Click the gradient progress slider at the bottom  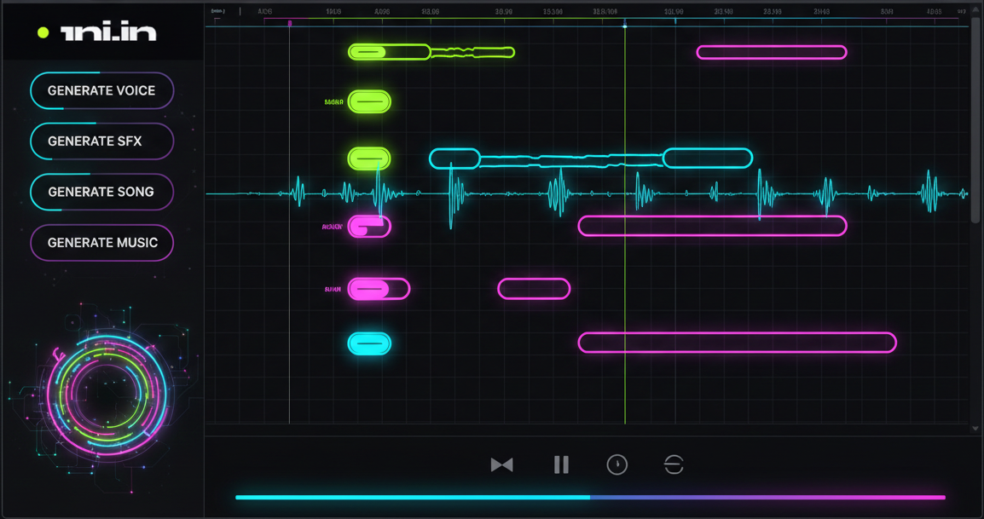pyautogui.click(x=591, y=495)
